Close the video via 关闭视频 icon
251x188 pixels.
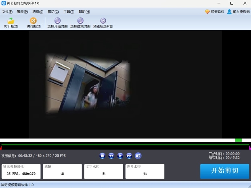click(x=33, y=21)
